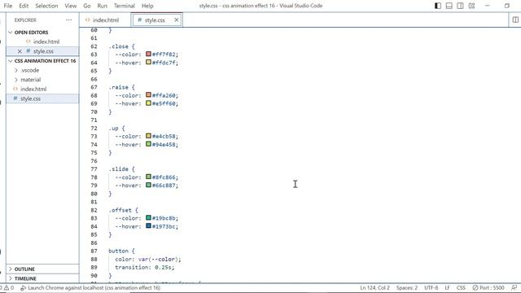
Task: Click split editor right icon
Action: (x=515, y=20)
